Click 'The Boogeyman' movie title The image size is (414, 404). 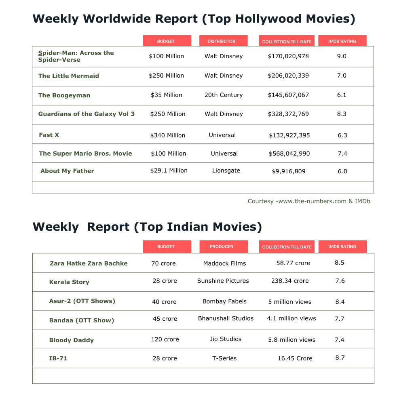point(64,95)
